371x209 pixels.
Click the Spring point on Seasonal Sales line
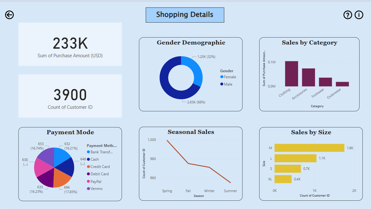pyautogui.click(x=167, y=140)
